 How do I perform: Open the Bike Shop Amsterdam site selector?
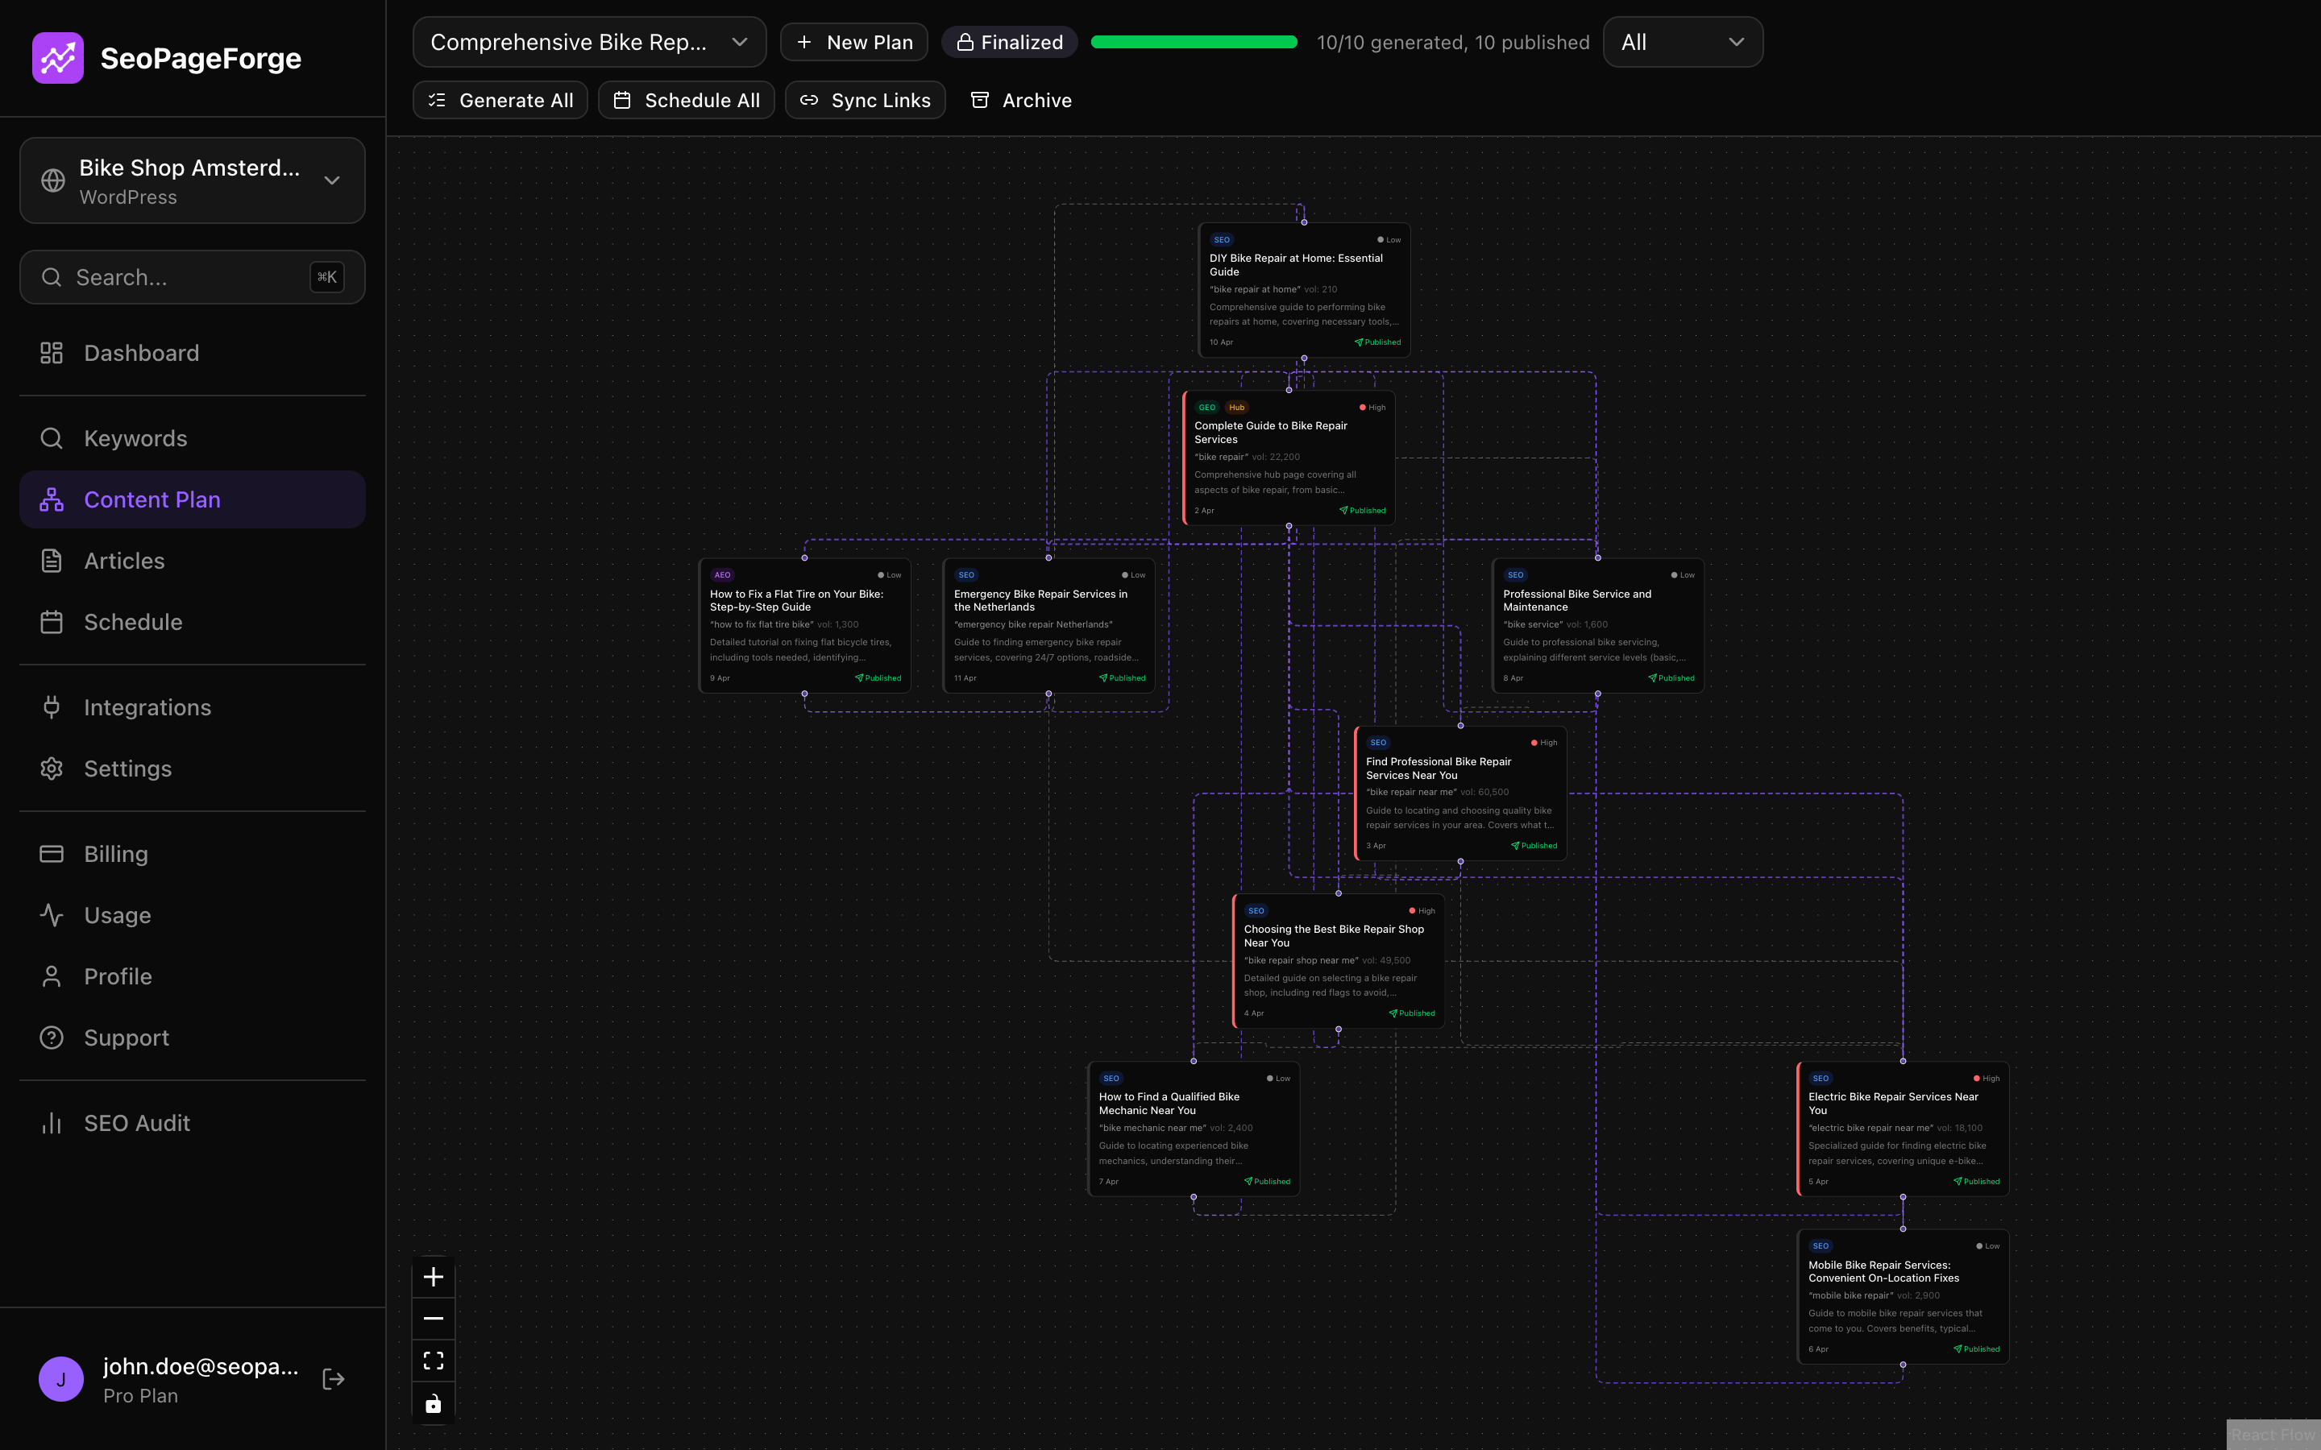[192, 180]
